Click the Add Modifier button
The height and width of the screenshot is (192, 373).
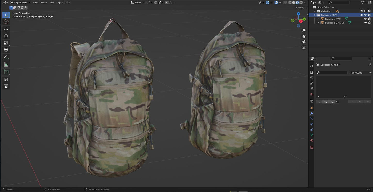coord(360,72)
